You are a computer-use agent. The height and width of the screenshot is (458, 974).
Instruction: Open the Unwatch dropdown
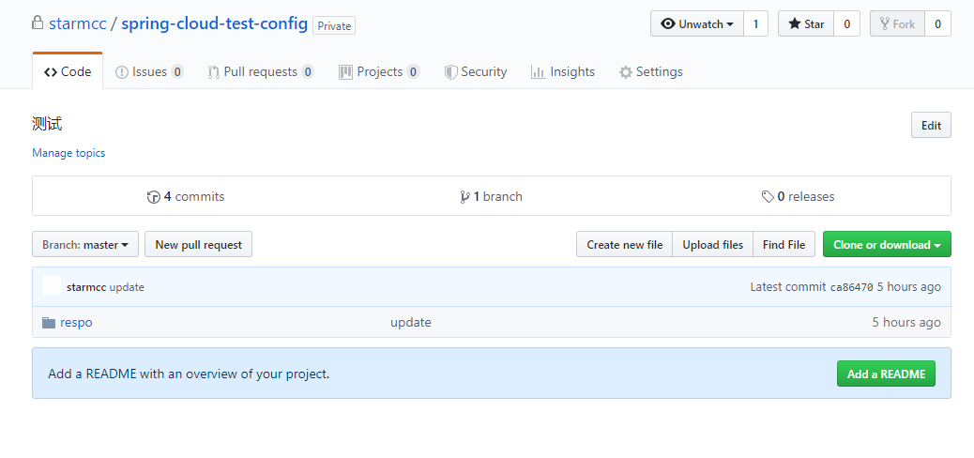tap(697, 24)
